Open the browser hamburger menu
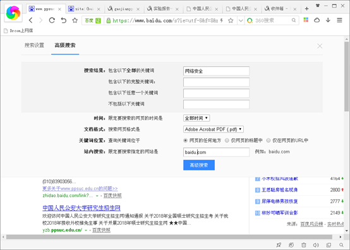This screenshot has width=350, height=250. click(x=339, y=20)
